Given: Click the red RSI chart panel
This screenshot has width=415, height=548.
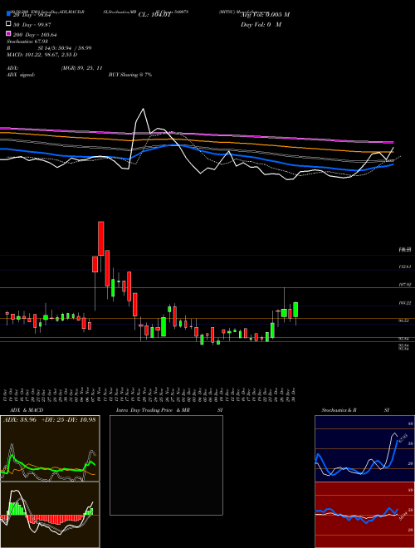Looking at the screenshot, I should pyautogui.click(x=364, y=515).
